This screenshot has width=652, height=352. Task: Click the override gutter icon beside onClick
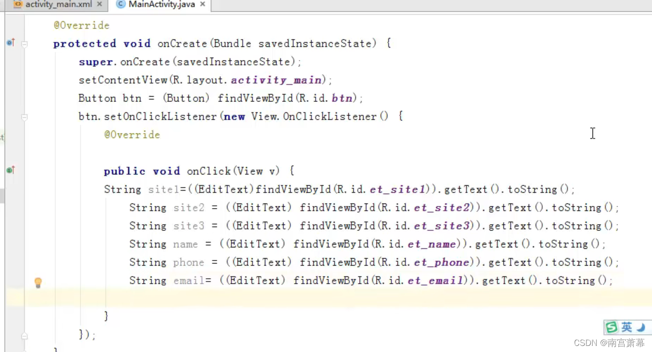10,170
